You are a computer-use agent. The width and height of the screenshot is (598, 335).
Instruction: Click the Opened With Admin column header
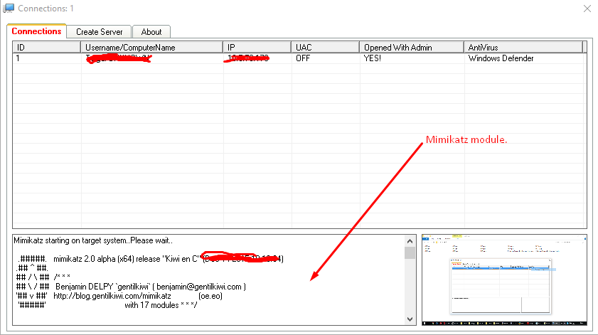tap(412, 48)
